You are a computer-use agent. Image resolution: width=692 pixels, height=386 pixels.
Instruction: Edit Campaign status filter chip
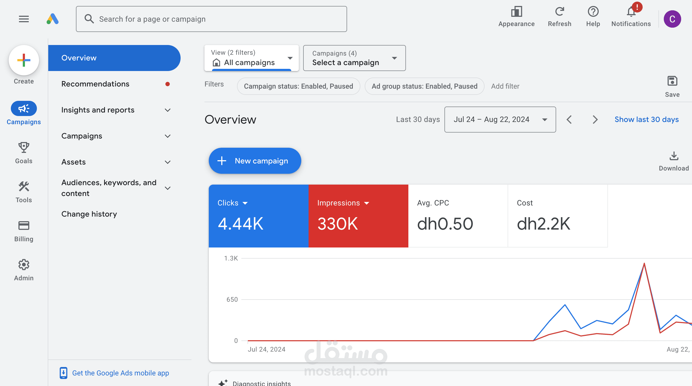[299, 86]
